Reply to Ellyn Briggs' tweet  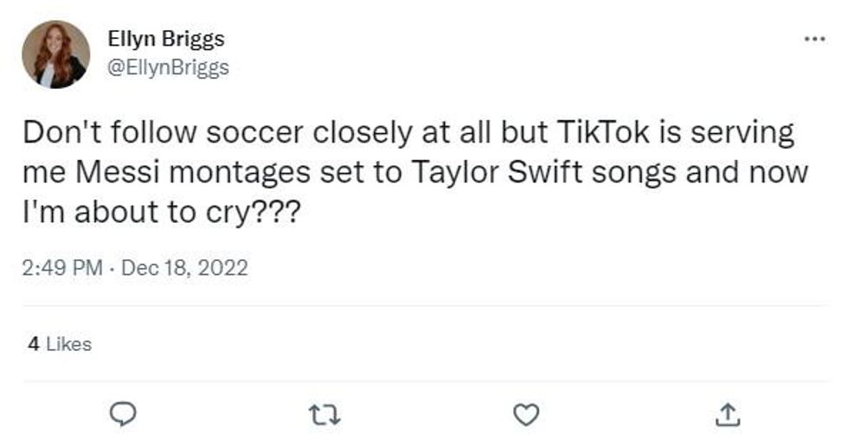(x=125, y=416)
